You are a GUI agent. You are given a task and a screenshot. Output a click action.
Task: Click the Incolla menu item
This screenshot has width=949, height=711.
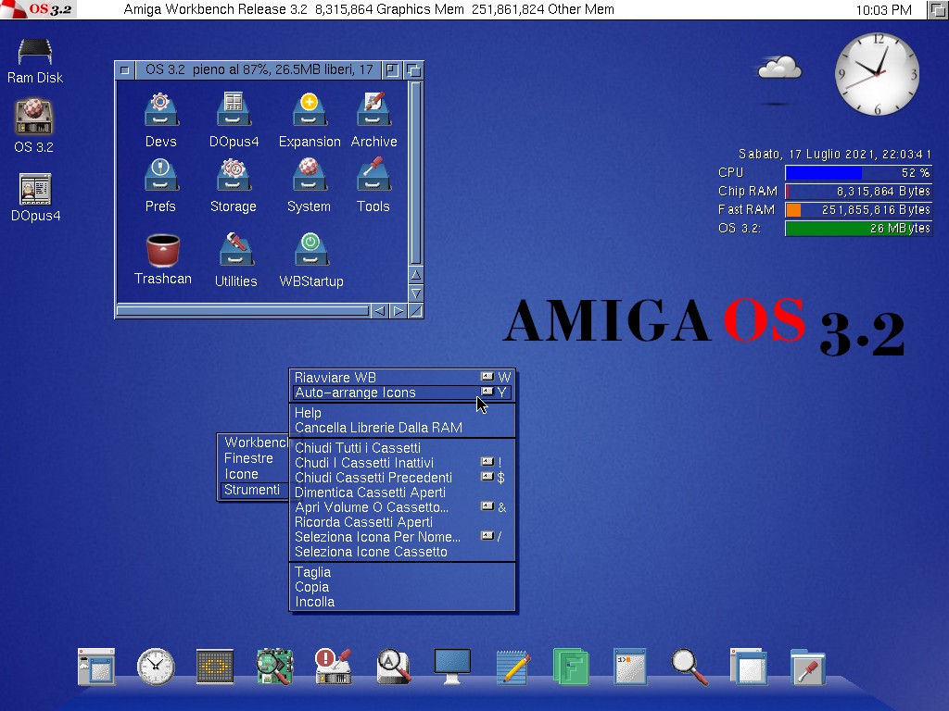(315, 602)
